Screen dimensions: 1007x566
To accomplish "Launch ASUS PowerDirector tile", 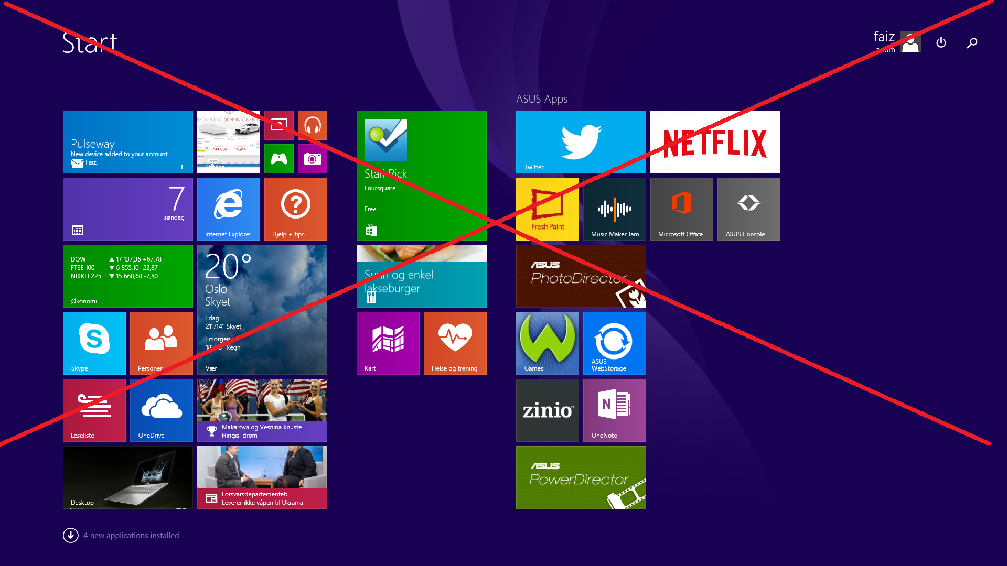I will click(581, 477).
